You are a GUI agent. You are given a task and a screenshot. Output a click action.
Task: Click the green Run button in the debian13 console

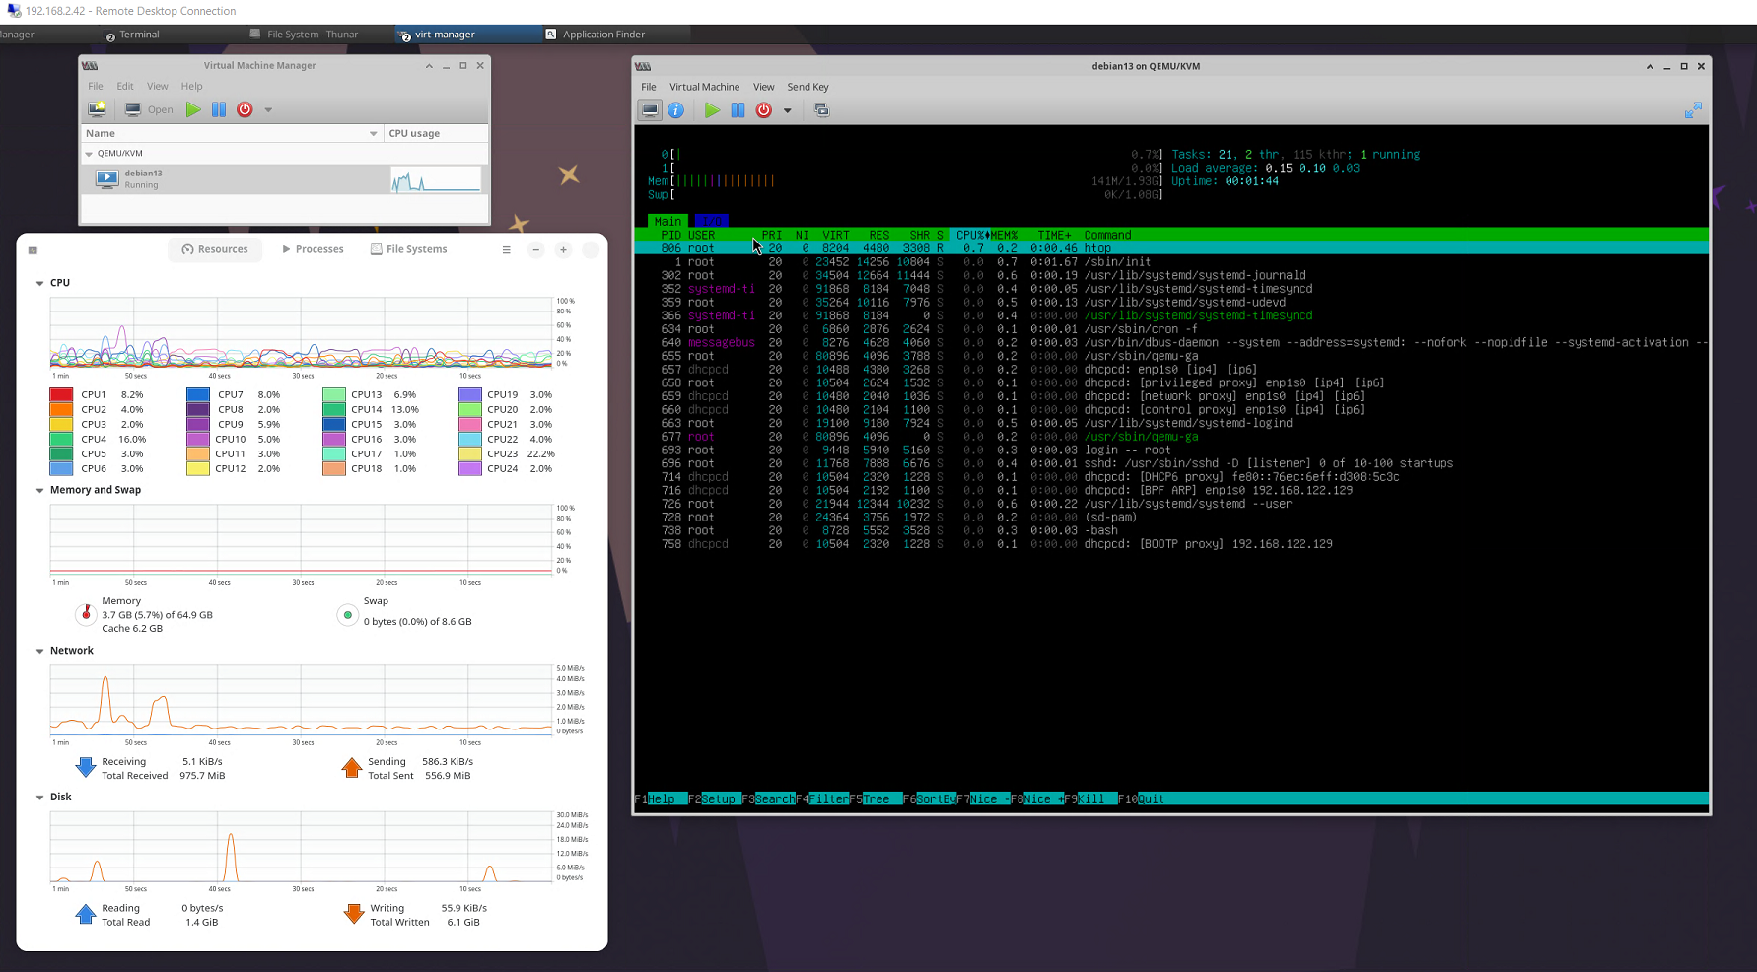(x=712, y=110)
